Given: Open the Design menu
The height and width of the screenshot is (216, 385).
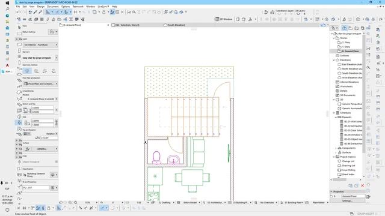Looking at the screenshot, I should click(x=41, y=7).
